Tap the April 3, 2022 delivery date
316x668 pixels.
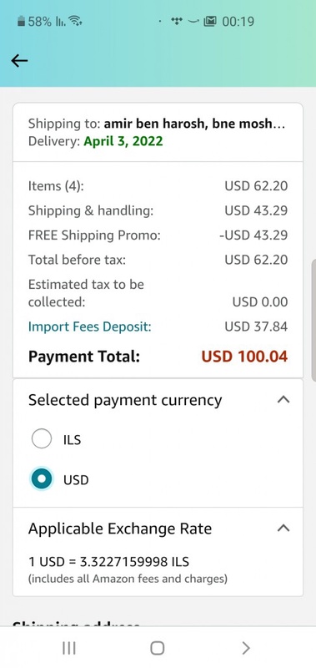123,141
